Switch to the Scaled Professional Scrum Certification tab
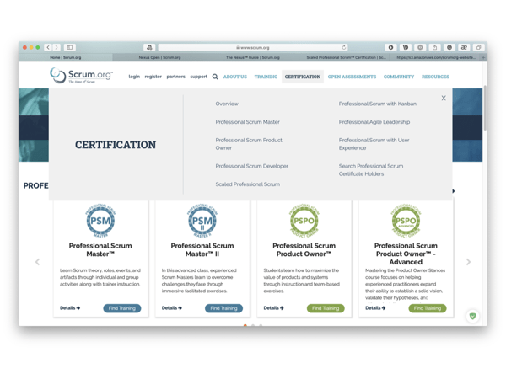The width and height of the screenshot is (506, 379). [x=346, y=57]
